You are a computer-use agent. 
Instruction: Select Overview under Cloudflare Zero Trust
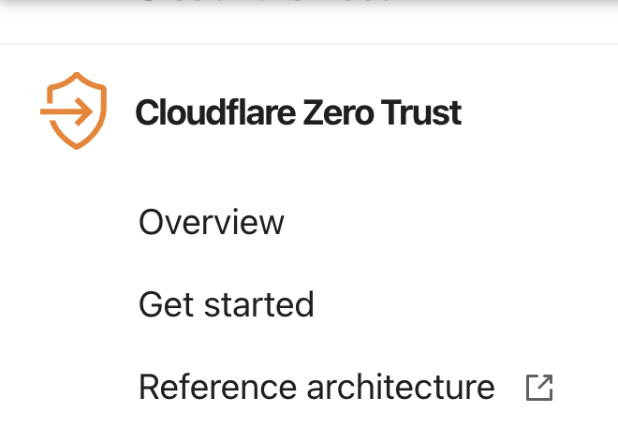(x=212, y=222)
